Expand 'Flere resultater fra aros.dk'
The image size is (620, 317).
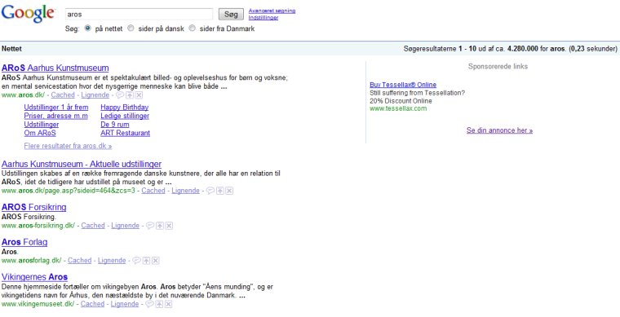68,146
